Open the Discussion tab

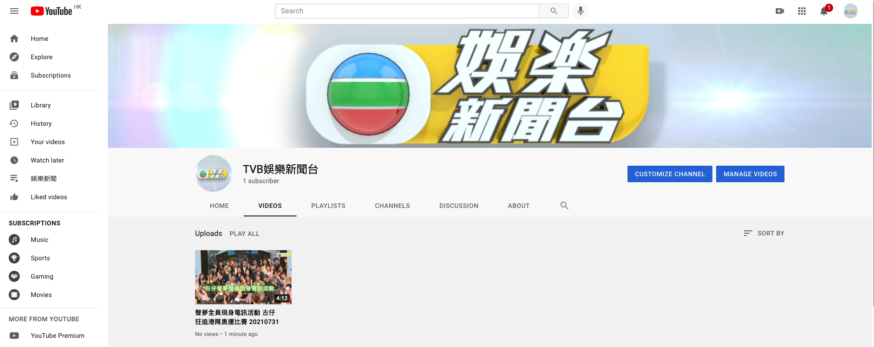[459, 206]
